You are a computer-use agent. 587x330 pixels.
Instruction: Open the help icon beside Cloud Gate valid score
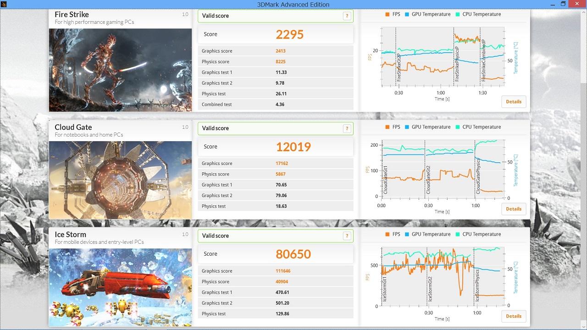tap(347, 129)
